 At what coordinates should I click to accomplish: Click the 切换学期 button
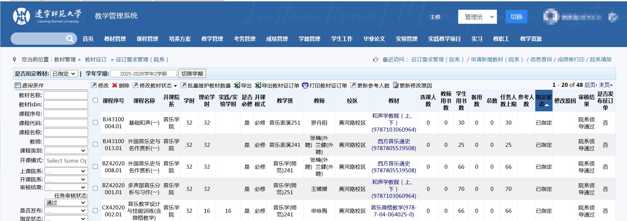coord(192,74)
